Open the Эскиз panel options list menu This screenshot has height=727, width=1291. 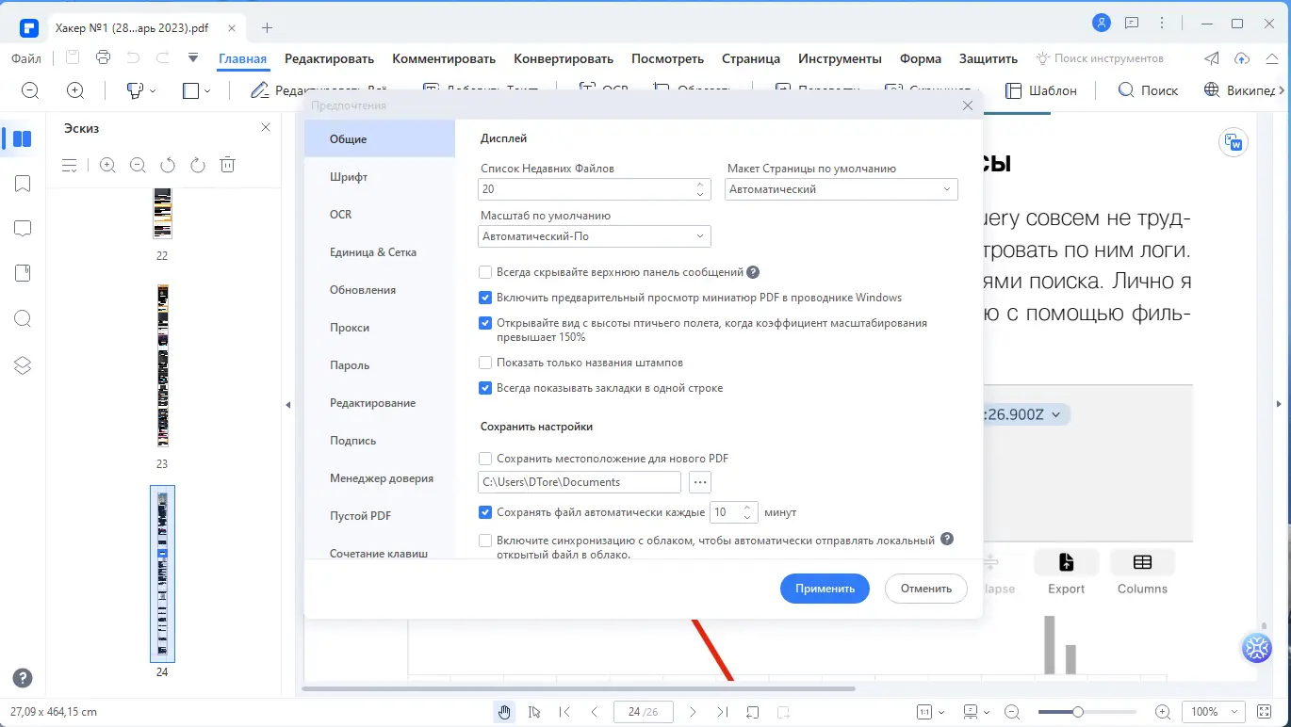(x=70, y=165)
